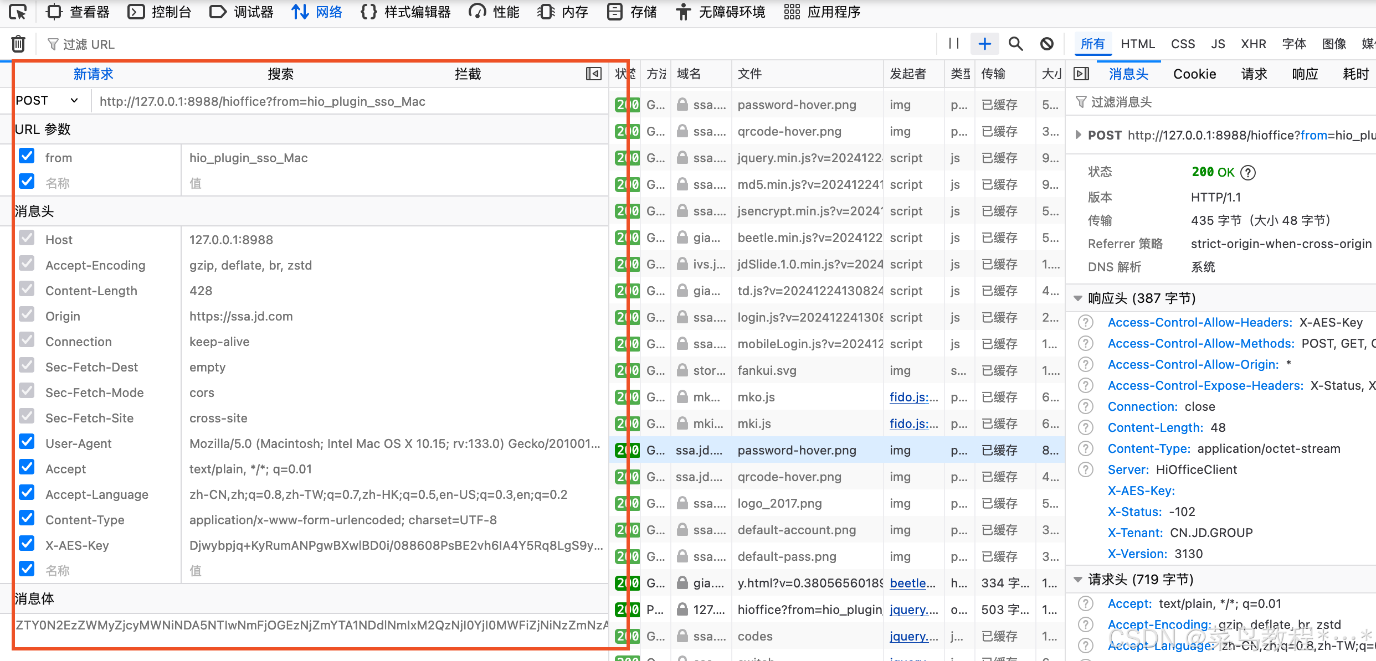
Task: Open the Cookie details tab
Action: pos(1194,74)
